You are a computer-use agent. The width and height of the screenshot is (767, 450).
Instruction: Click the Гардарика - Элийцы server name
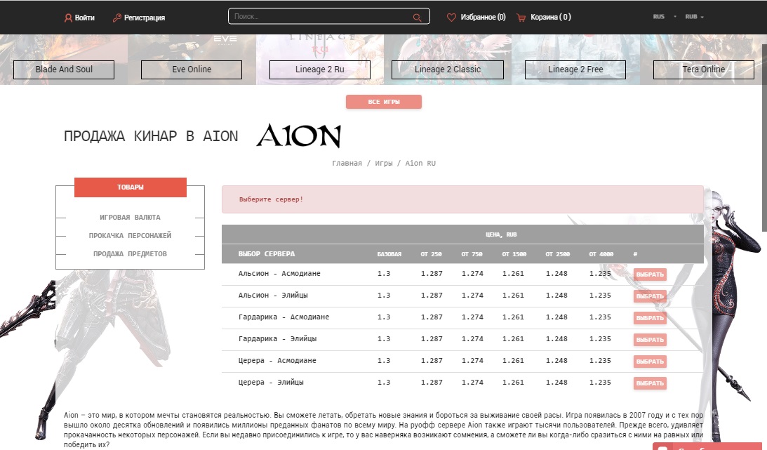[277, 338]
